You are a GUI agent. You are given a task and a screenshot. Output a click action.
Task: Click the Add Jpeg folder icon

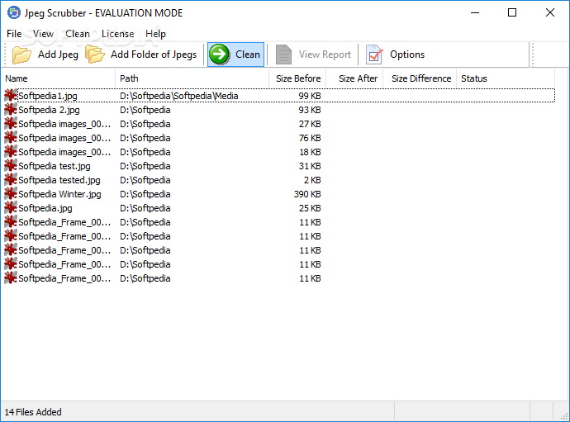pyautogui.click(x=21, y=55)
